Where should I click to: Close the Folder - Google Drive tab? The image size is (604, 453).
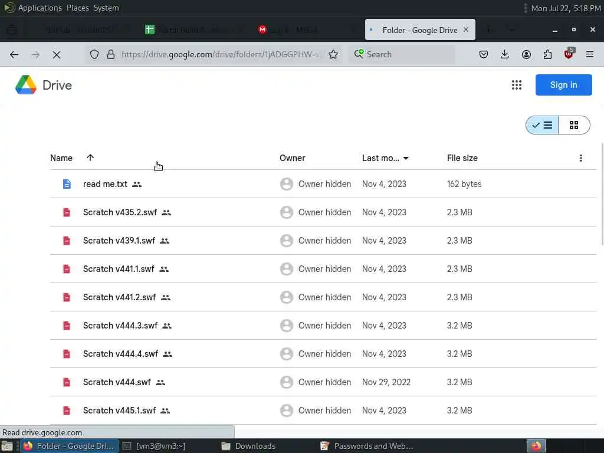tap(466, 29)
